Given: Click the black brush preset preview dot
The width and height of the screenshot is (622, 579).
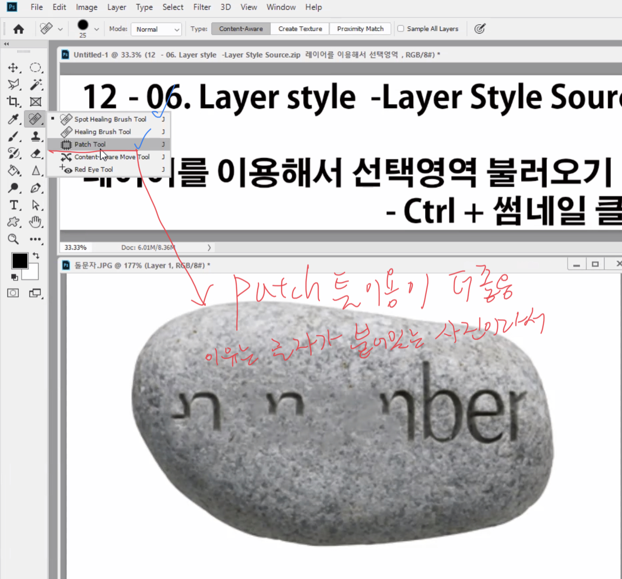Looking at the screenshot, I should pos(83,25).
